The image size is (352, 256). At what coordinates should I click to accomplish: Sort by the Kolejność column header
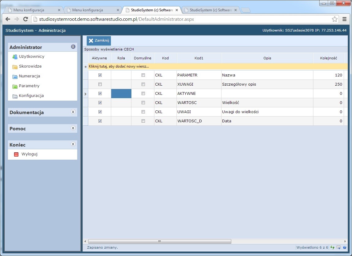tap(328, 58)
